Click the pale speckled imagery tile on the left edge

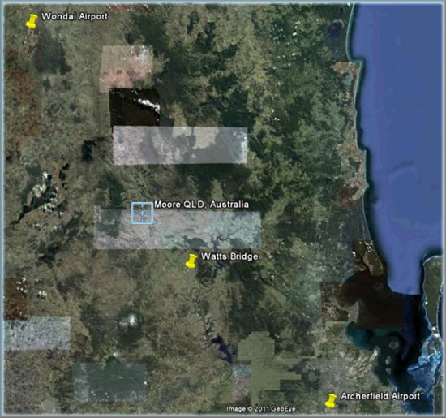tap(37, 333)
